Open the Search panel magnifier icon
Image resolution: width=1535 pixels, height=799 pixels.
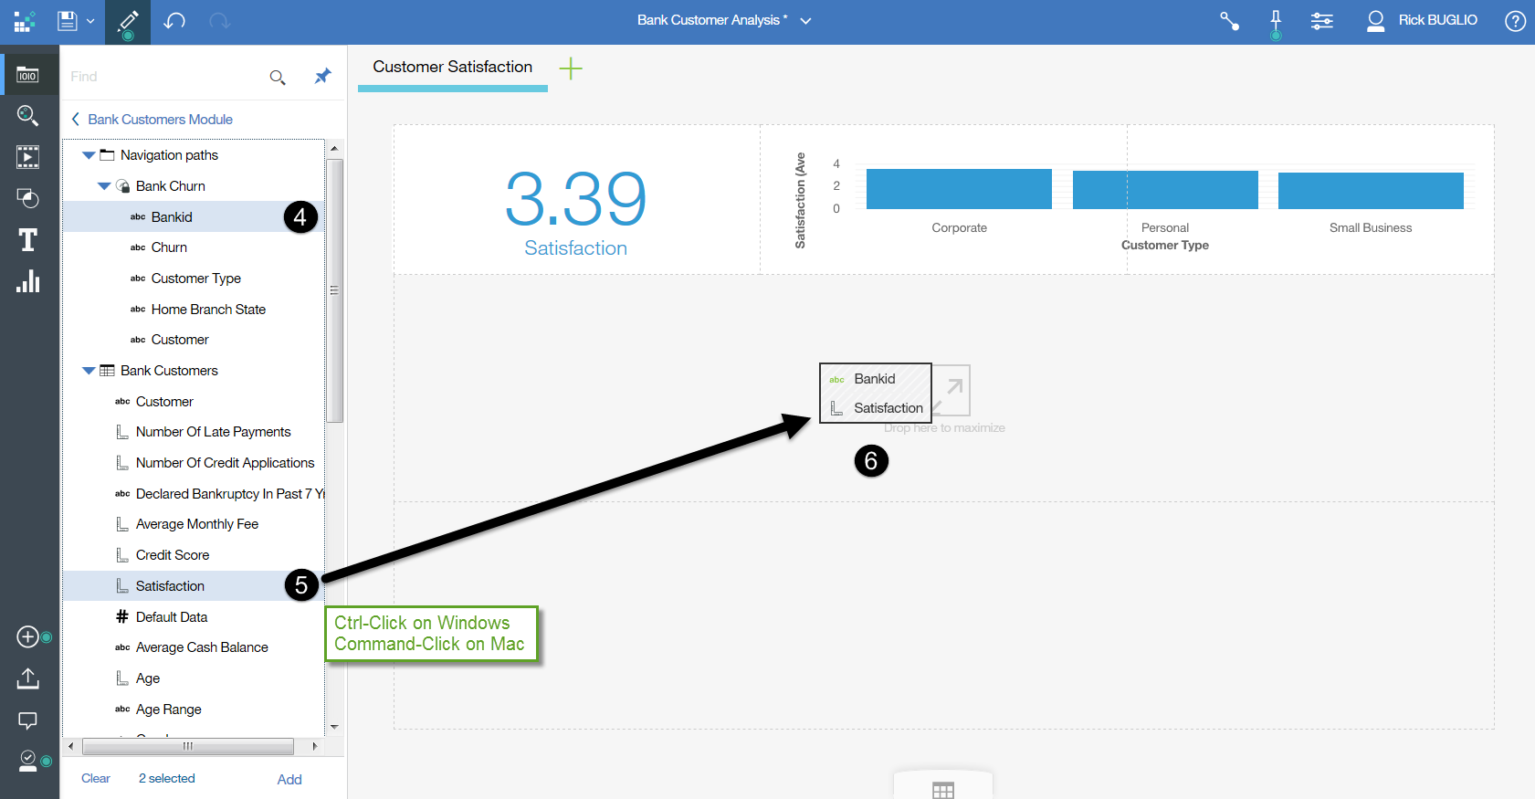pyautogui.click(x=28, y=116)
